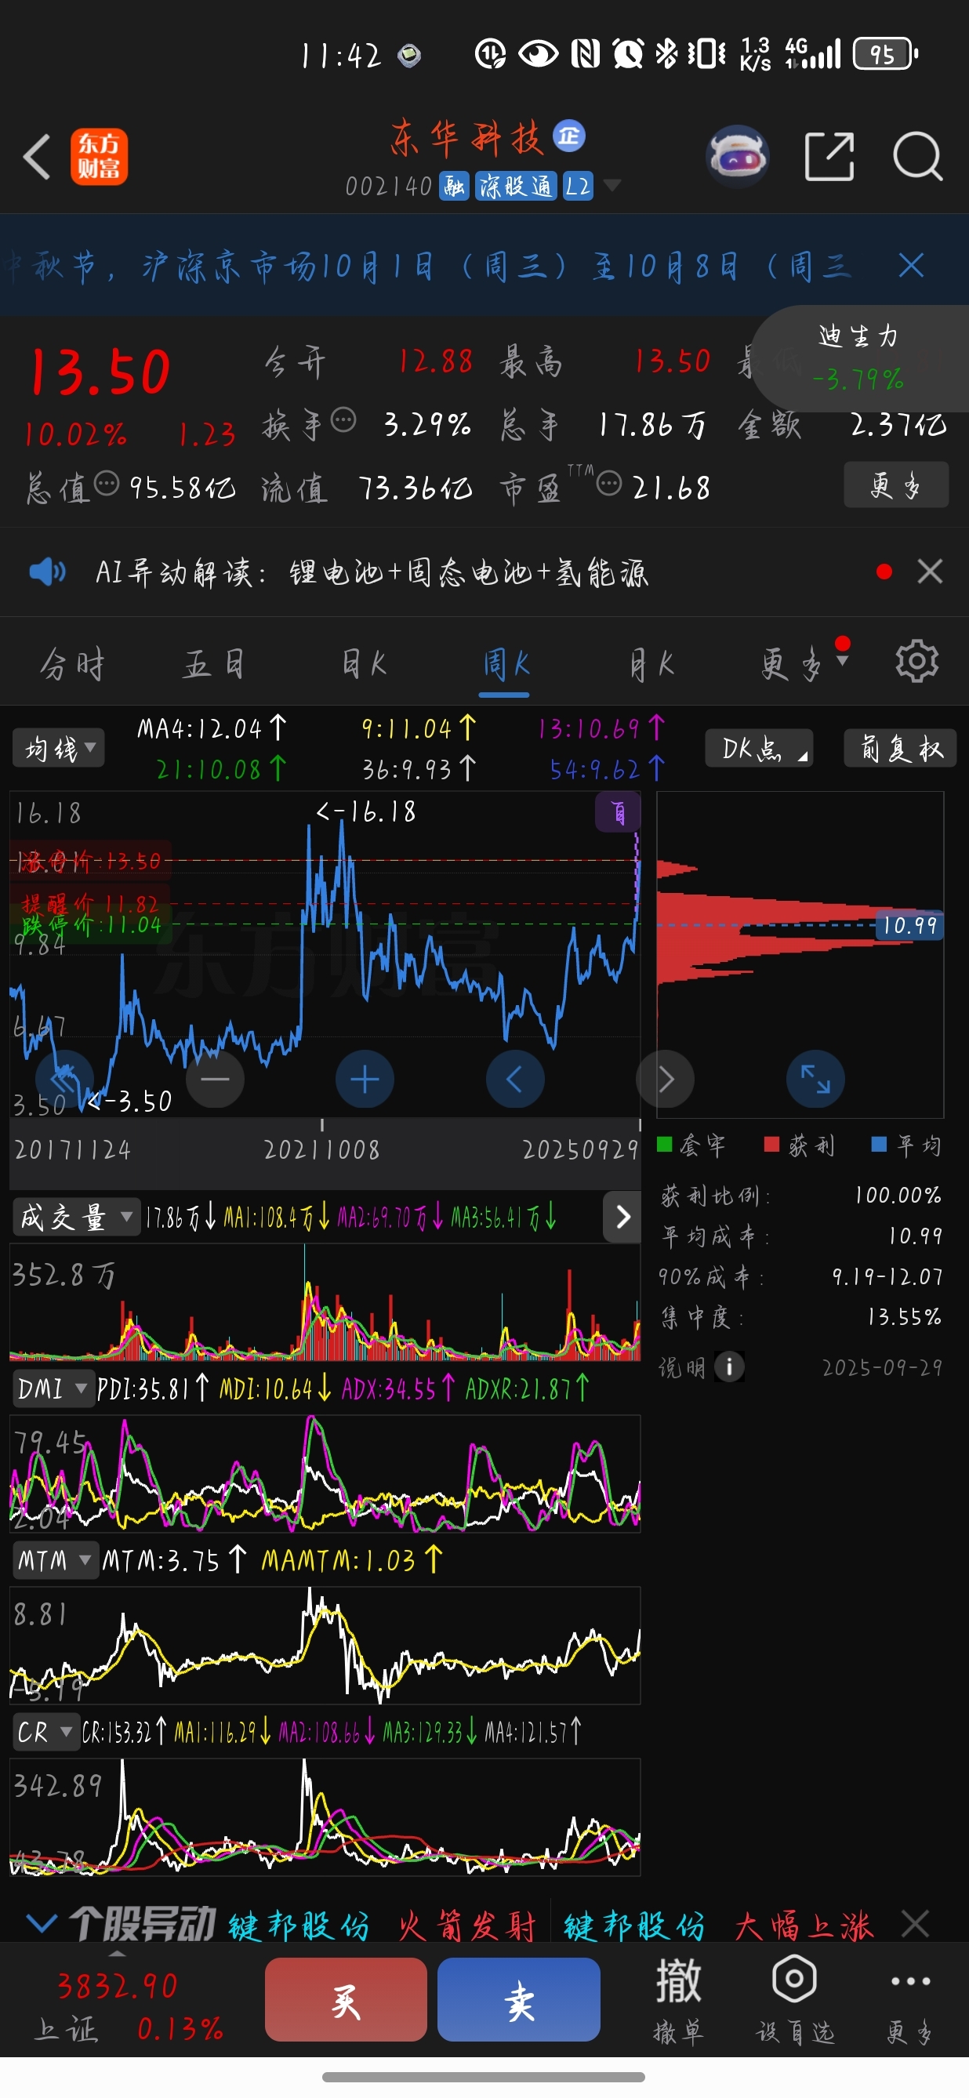Open chart settings gear icon
Viewport: 969px width, 2098px height.
[917, 662]
